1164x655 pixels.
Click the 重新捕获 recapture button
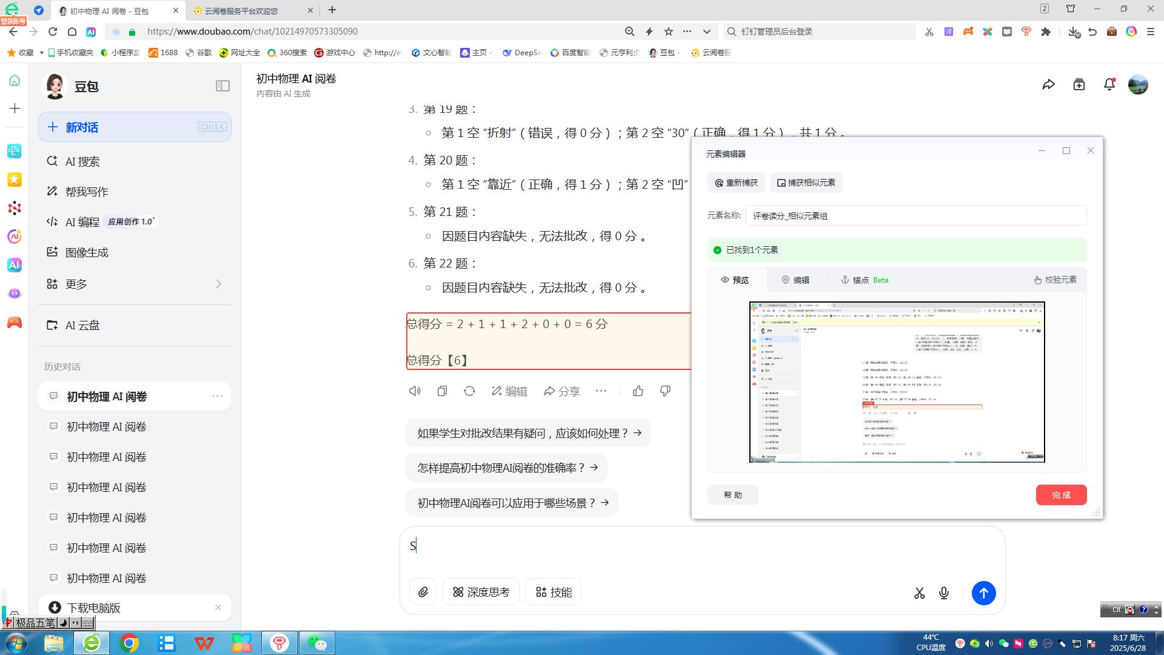[x=736, y=183]
